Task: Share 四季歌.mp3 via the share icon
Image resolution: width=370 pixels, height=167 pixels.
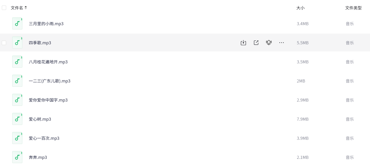Action: [x=256, y=43]
